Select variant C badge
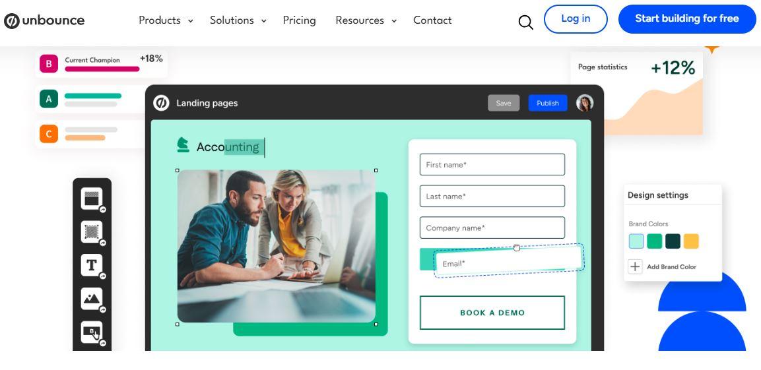This screenshot has width=761, height=370. (49, 134)
